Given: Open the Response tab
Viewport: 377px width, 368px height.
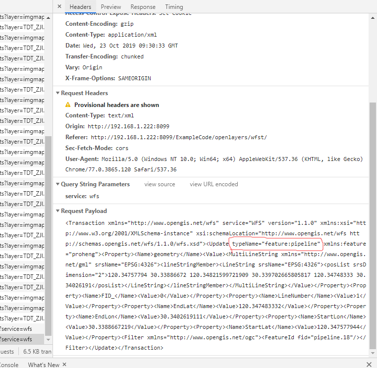Looking at the screenshot, I should pyautogui.click(x=143, y=7).
